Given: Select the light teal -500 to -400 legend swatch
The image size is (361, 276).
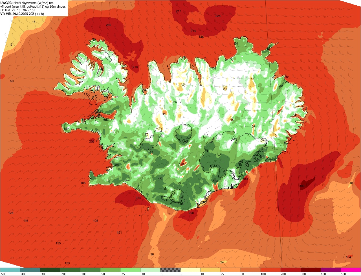Looking at the screenshot, I should tap(10, 270).
